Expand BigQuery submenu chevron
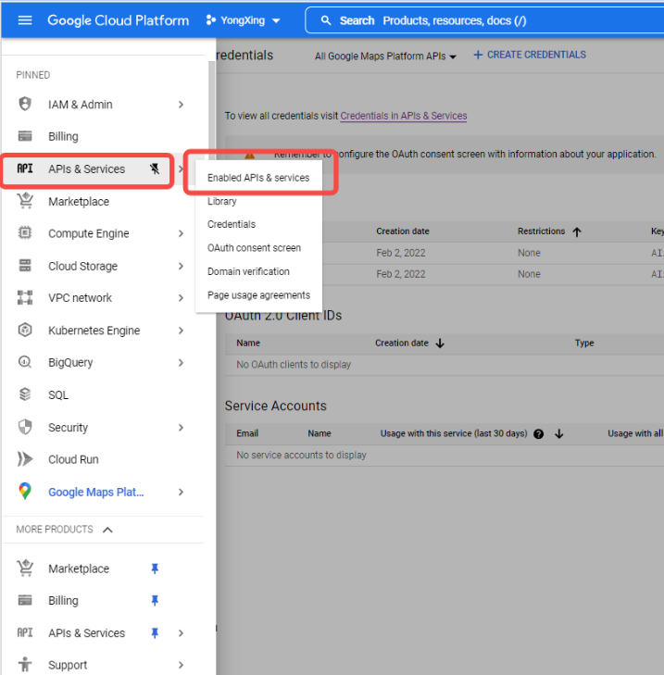The height and width of the screenshot is (675, 664). click(181, 363)
